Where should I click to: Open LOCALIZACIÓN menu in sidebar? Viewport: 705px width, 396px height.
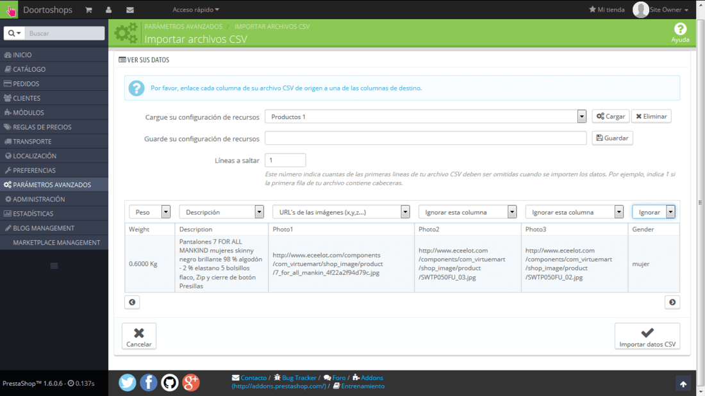[54, 156]
